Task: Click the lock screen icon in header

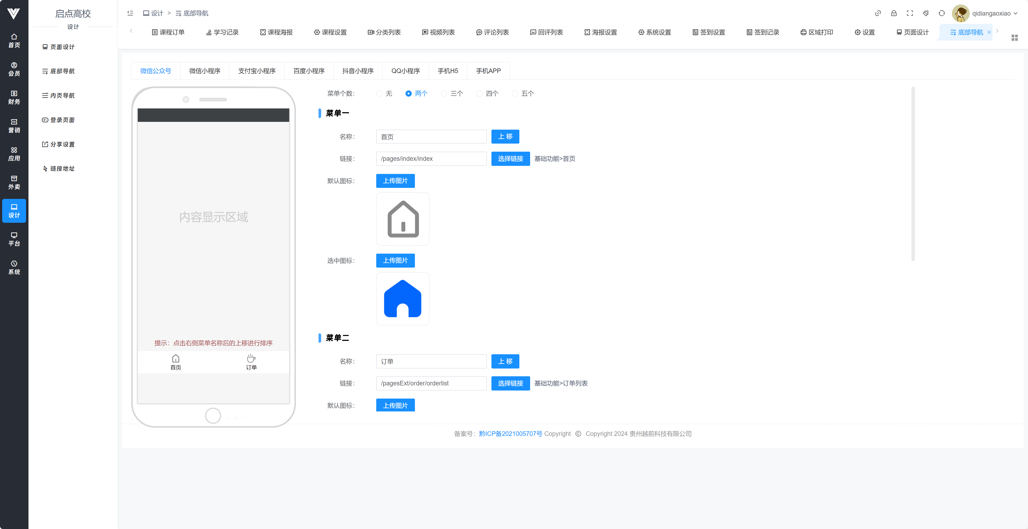Action: [x=893, y=13]
